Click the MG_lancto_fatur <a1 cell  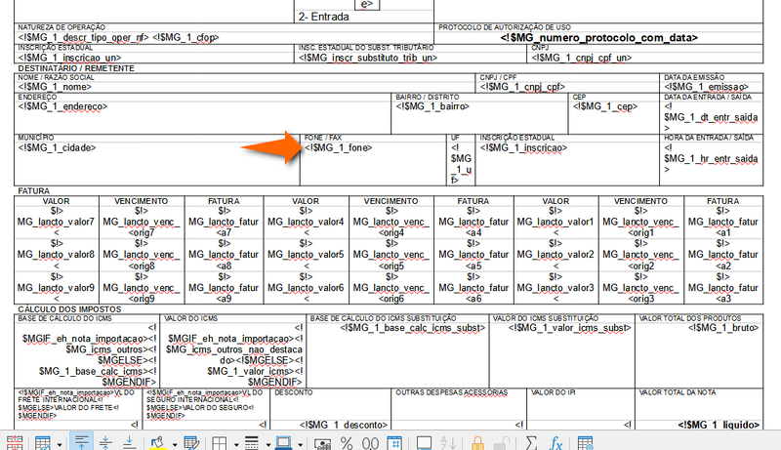click(x=722, y=222)
